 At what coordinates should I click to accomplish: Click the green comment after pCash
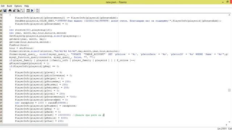coord(88,115)
